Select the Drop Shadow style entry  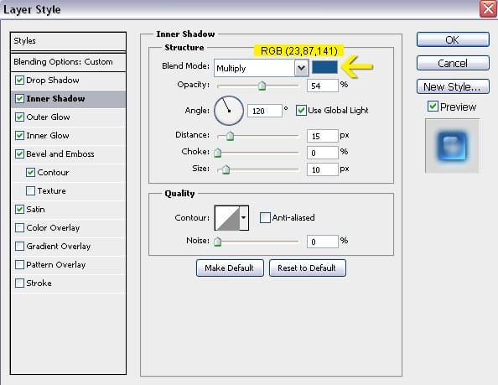53,80
